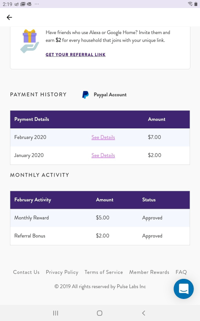The height and width of the screenshot is (321, 200).
Task: Open the FAQ footer link
Action: click(181, 272)
